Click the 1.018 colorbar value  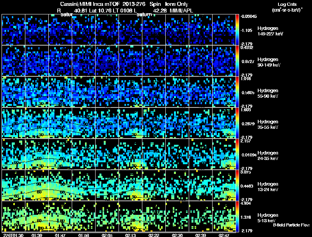pyautogui.click(x=246, y=79)
